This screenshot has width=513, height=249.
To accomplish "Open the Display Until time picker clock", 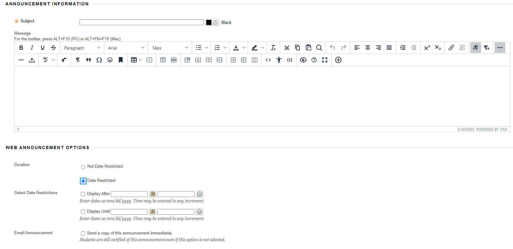I will click(199, 212).
